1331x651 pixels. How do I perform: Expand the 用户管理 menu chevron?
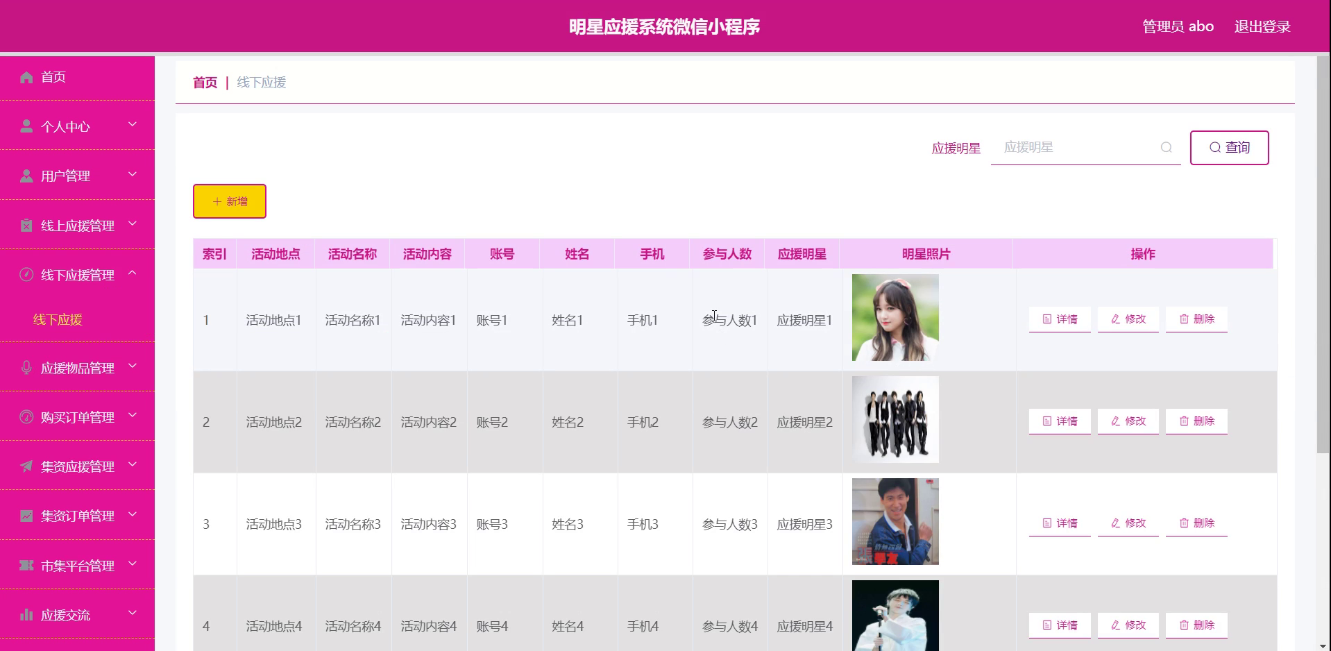[x=133, y=174]
